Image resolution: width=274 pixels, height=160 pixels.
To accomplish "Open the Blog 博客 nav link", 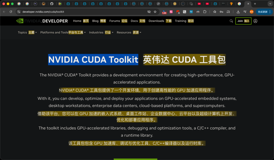I will (x=99, y=21).
